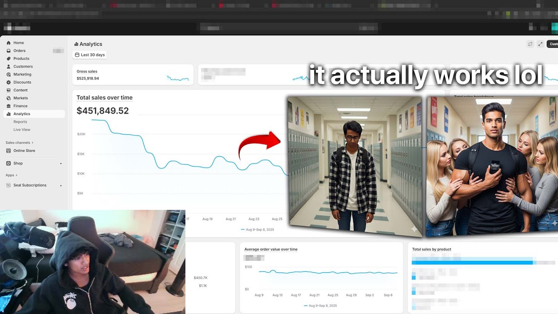Click the pin dot beside Shop
Viewport: 558px width, 314px height.
pyautogui.click(x=61, y=164)
